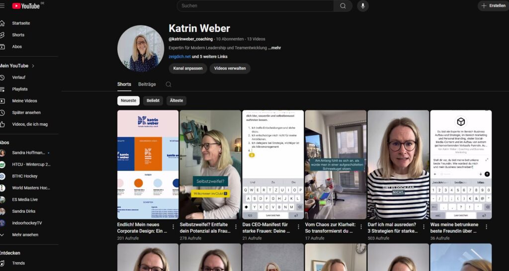This screenshot has height=271, width=509.
Task: Expand Mehr ansehen in subscriptions
Action: click(x=25, y=235)
